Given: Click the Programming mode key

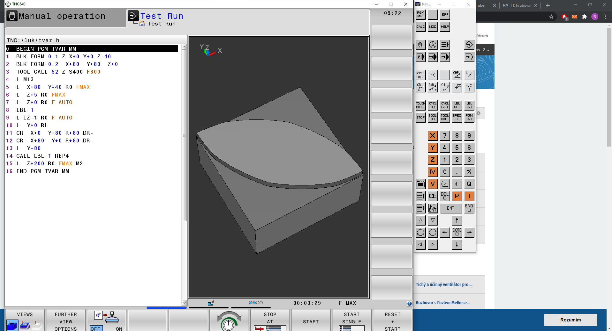Looking at the screenshot, I should (x=469, y=45).
